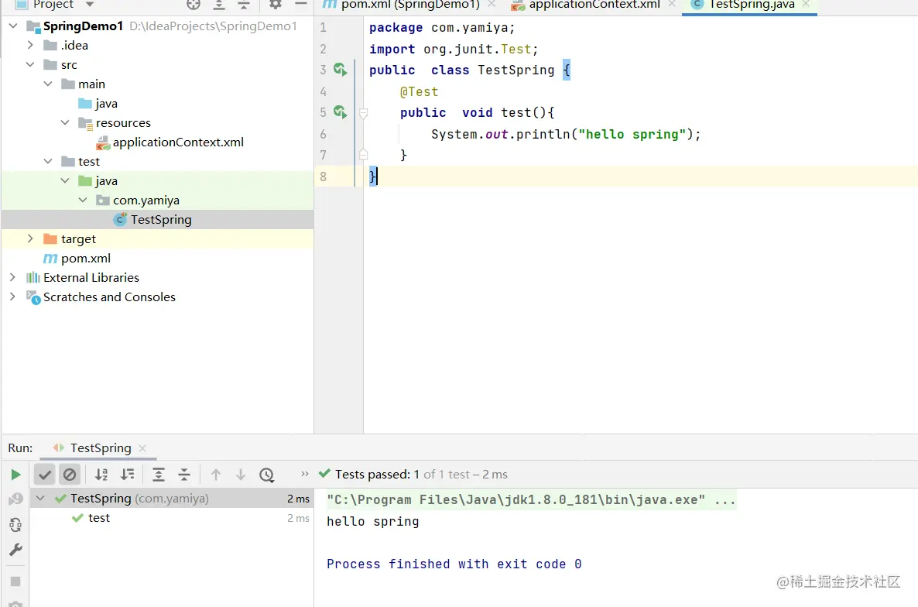Collapse the com.yamiya package

(x=83, y=200)
